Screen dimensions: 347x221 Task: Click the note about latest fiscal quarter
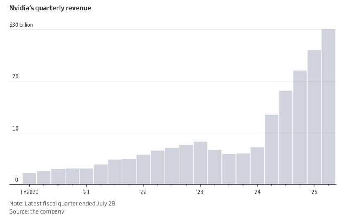[62, 204]
